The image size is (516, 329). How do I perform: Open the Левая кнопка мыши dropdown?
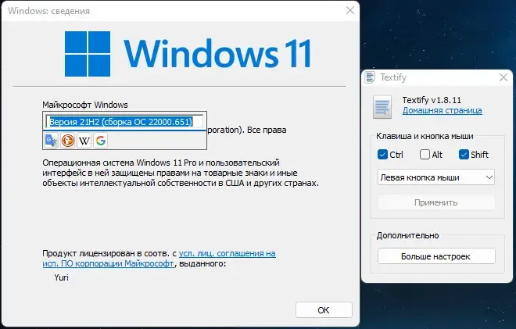point(436,177)
